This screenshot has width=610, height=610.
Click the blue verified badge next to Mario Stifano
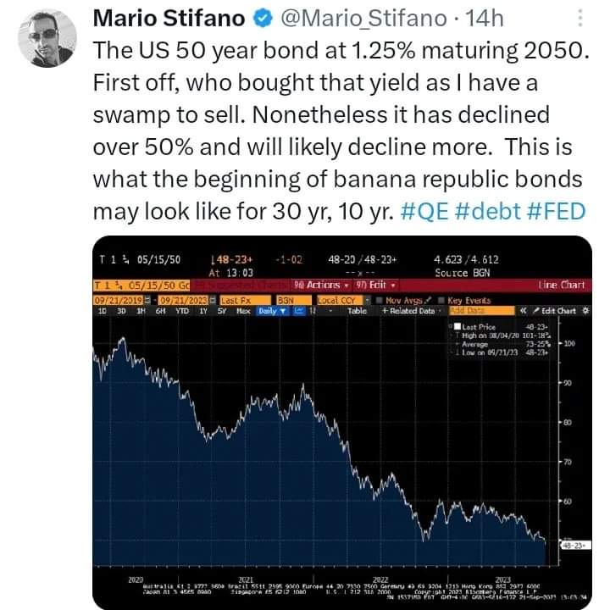point(263,19)
